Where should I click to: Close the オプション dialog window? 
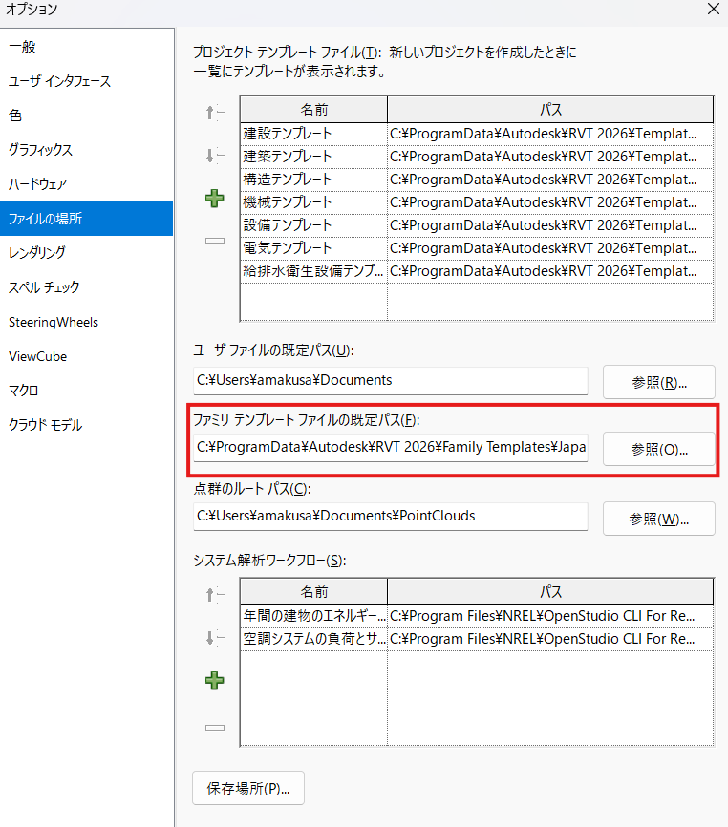click(x=712, y=10)
